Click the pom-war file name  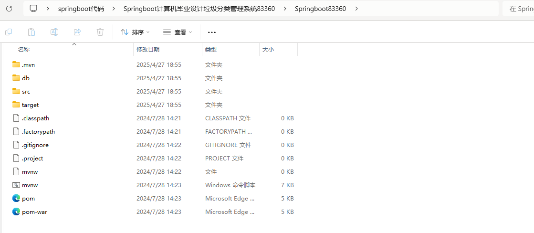[x=34, y=212]
